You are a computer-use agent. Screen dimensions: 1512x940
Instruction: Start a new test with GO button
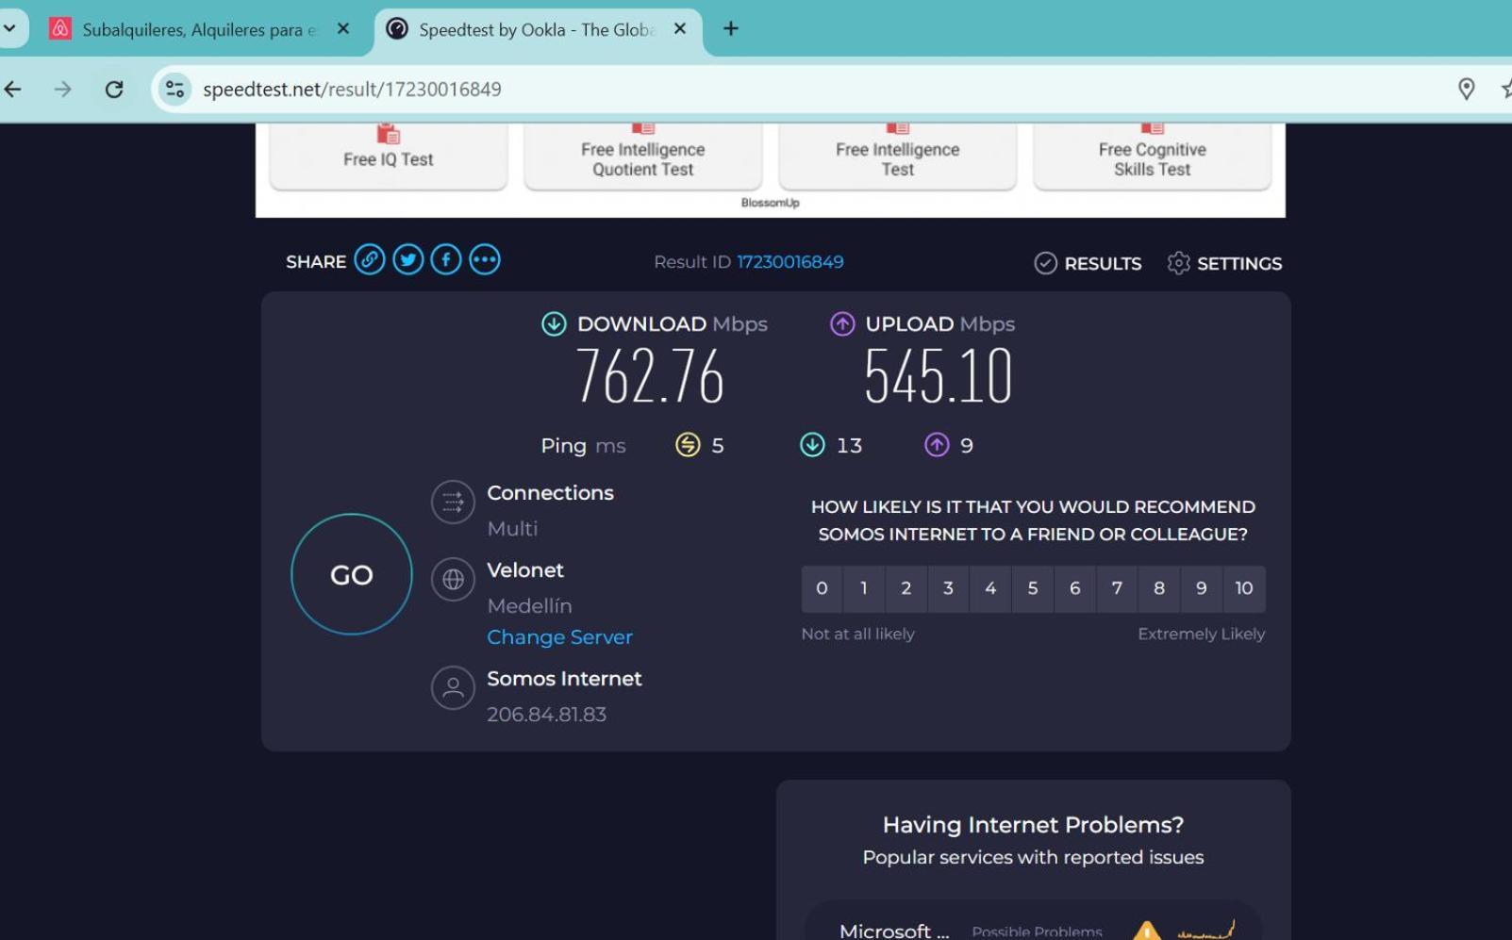(x=352, y=574)
